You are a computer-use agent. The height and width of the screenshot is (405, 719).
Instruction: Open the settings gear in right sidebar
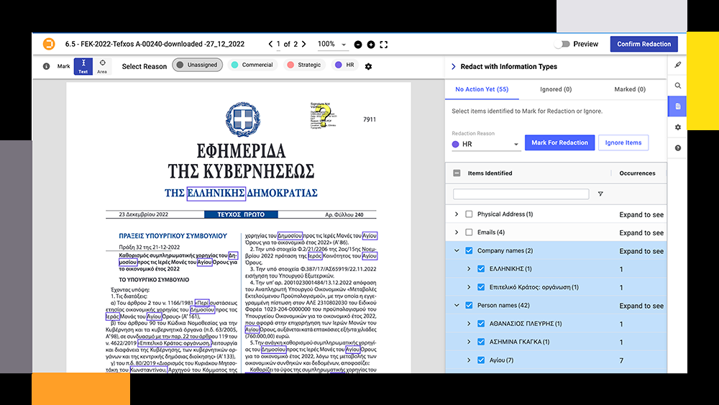click(678, 127)
